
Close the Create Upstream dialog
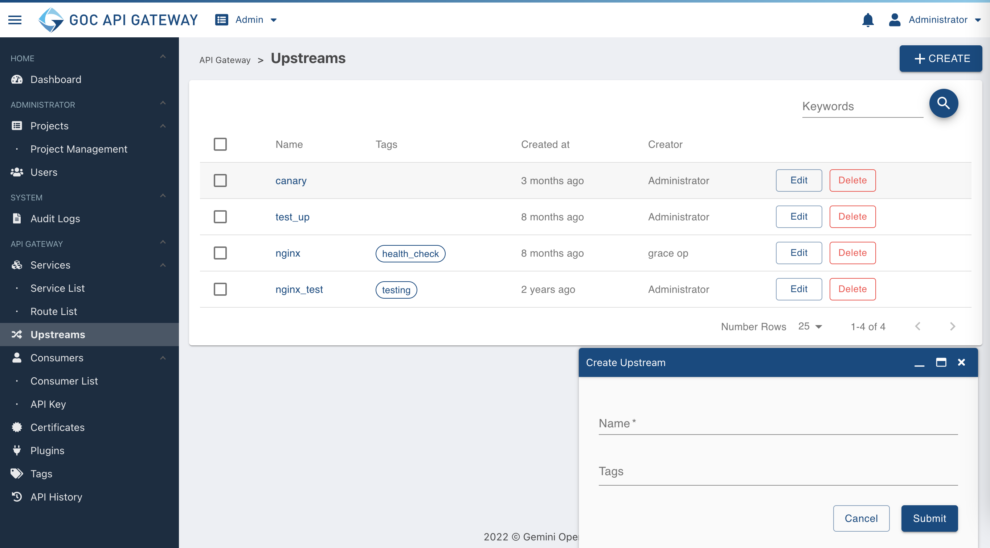point(962,362)
